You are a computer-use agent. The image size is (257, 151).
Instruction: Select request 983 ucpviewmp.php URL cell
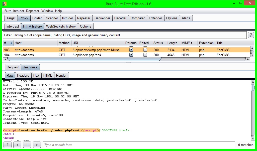pos(98,50)
